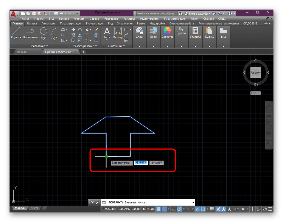Select the multileader tool
This screenshot has height=222, width=283.
point(126,35)
